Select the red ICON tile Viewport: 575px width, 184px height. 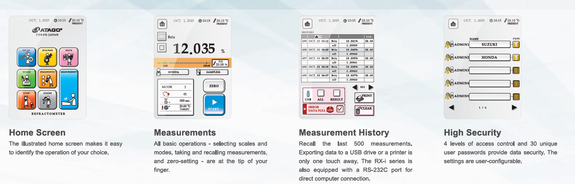[x=27, y=100]
